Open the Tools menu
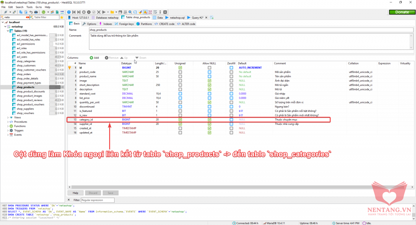The height and width of the screenshot is (225, 416). (x=29, y=7)
